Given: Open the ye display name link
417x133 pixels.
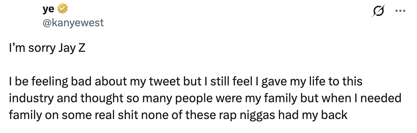Looking at the screenshot, I should pos(48,9).
